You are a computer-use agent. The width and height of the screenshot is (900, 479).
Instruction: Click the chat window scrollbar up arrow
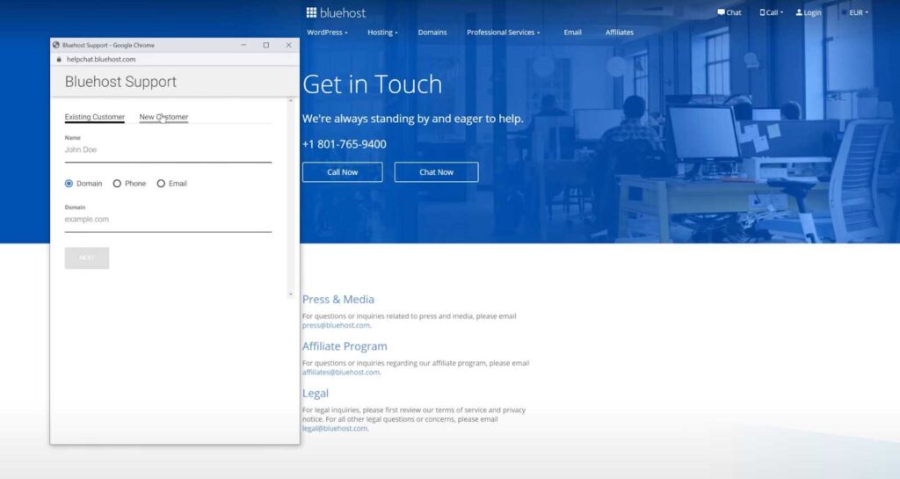click(x=290, y=101)
